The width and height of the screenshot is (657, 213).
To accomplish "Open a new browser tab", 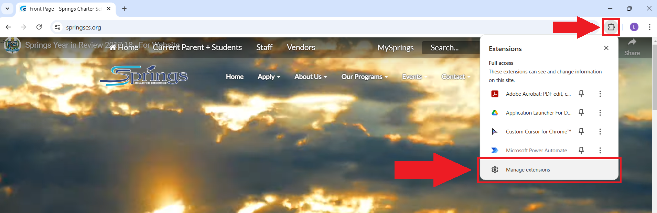I will tap(124, 9).
